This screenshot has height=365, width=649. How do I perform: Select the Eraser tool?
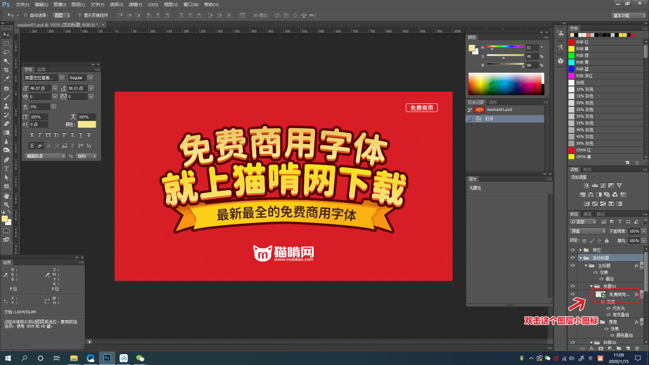click(x=6, y=124)
